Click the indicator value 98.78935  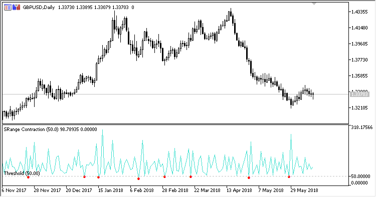(69, 129)
